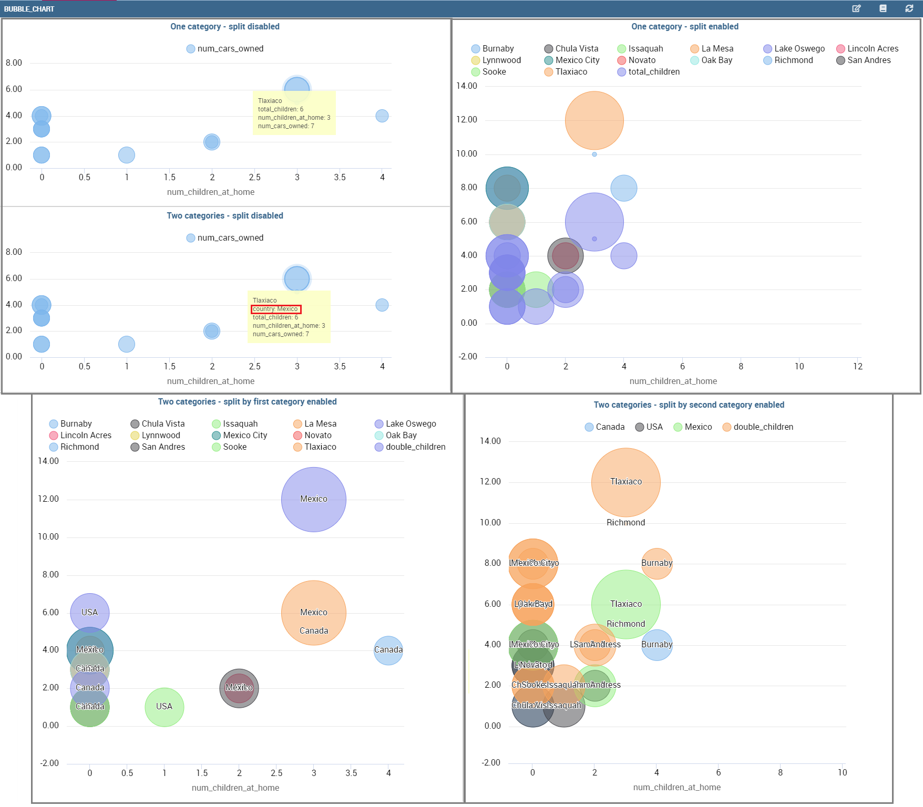Toggle Chula Vista legend in top-right chart
The width and height of the screenshot is (923, 807).
tap(571, 49)
